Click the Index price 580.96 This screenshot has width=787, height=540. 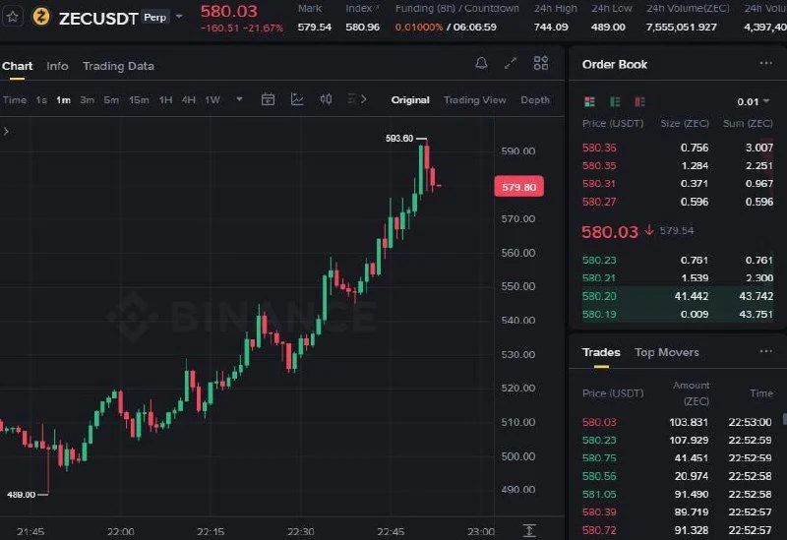click(362, 28)
